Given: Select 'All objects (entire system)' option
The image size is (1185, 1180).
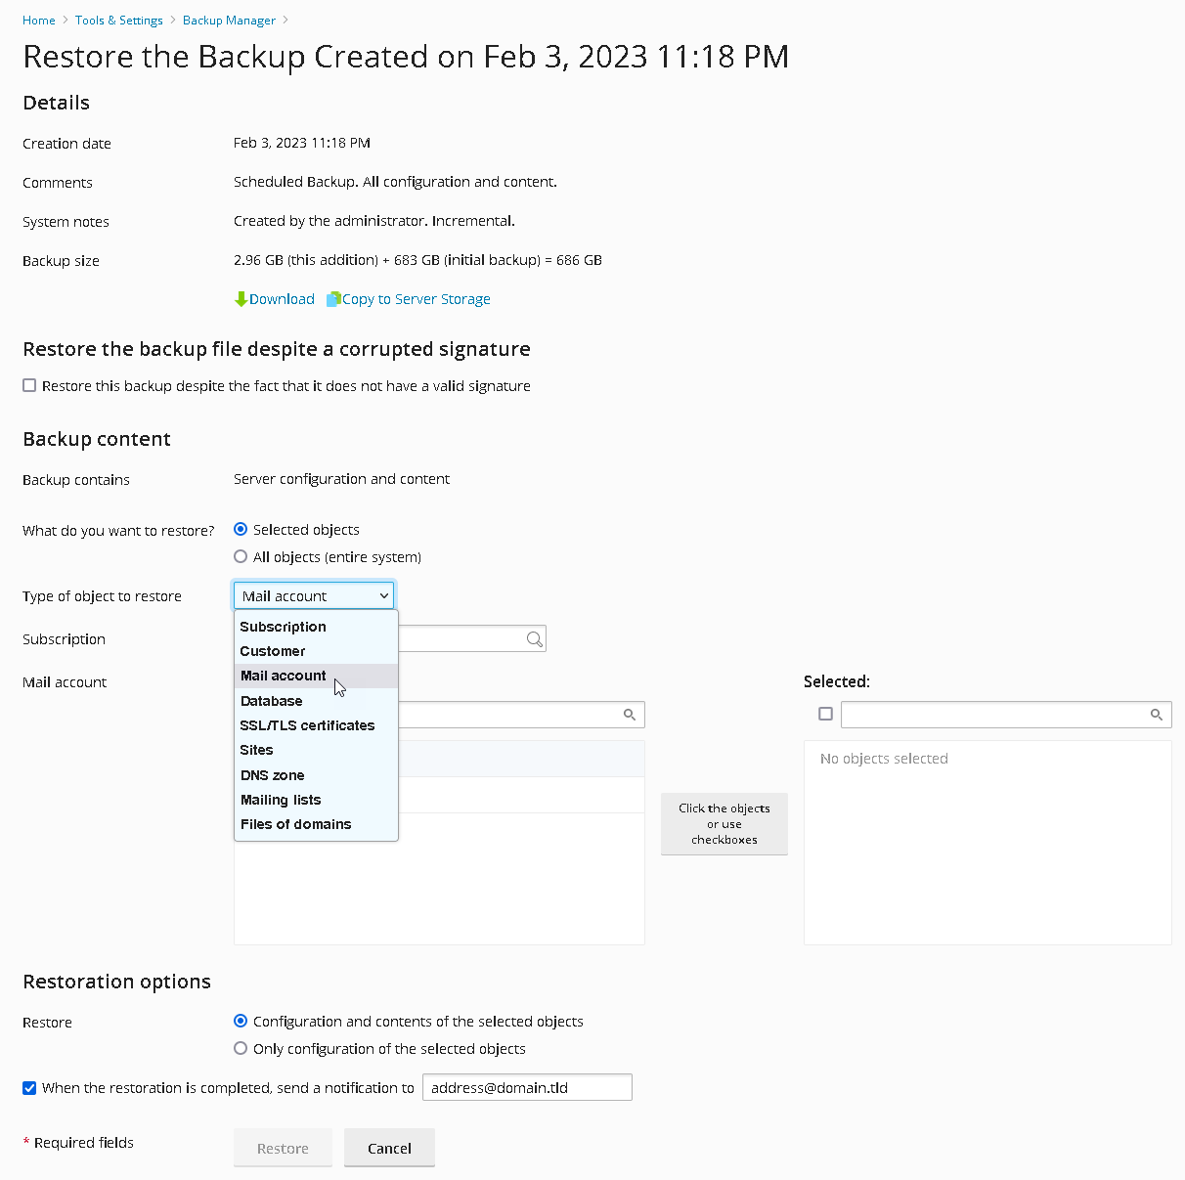Looking at the screenshot, I should click(241, 556).
